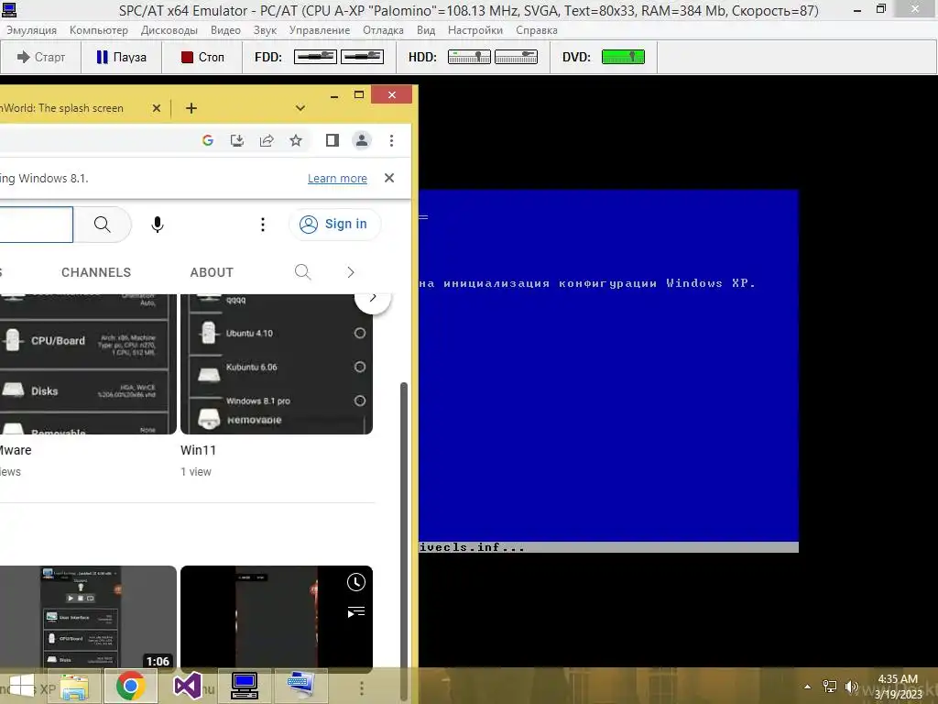This screenshot has width=938, height=704.
Task: Follow the Learn more link
Action: (337, 179)
